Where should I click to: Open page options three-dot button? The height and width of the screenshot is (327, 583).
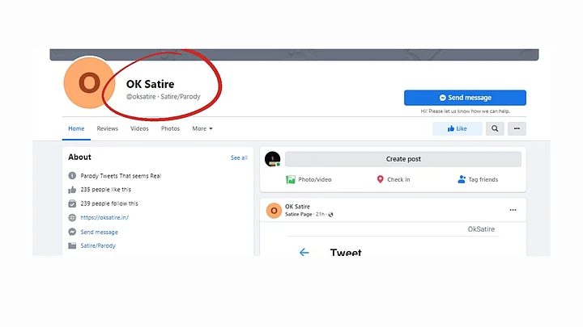[517, 128]
